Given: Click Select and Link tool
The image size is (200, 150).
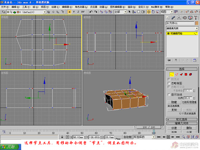Looking at the screenshot, I should (101, 12).
